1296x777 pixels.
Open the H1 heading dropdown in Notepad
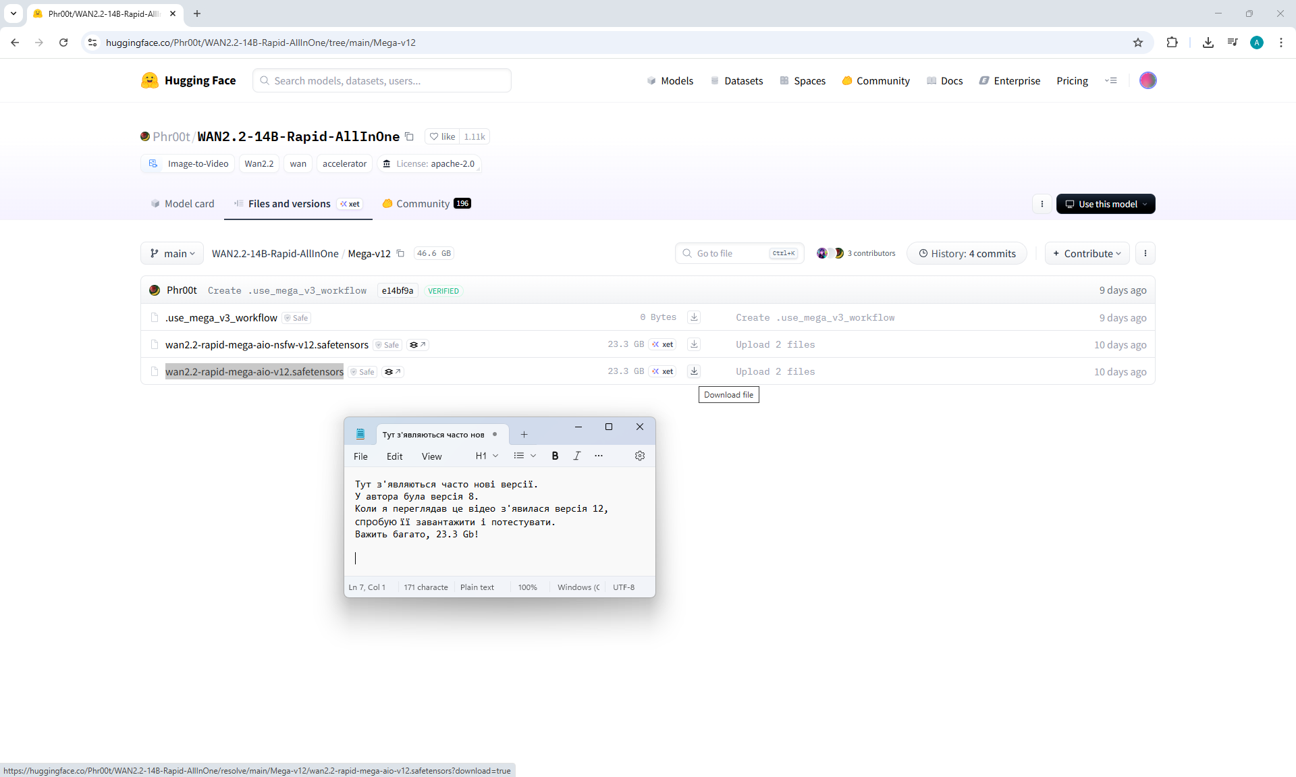coord(487,456)
